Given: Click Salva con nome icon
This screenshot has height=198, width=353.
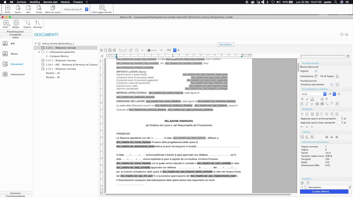Looking at the screenshot, I should click(x=53, y=8).
